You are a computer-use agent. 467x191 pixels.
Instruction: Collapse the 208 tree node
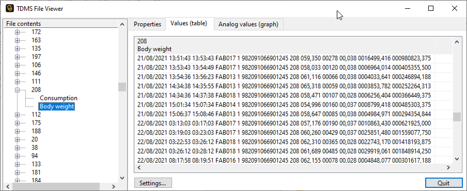pos(18,90)
